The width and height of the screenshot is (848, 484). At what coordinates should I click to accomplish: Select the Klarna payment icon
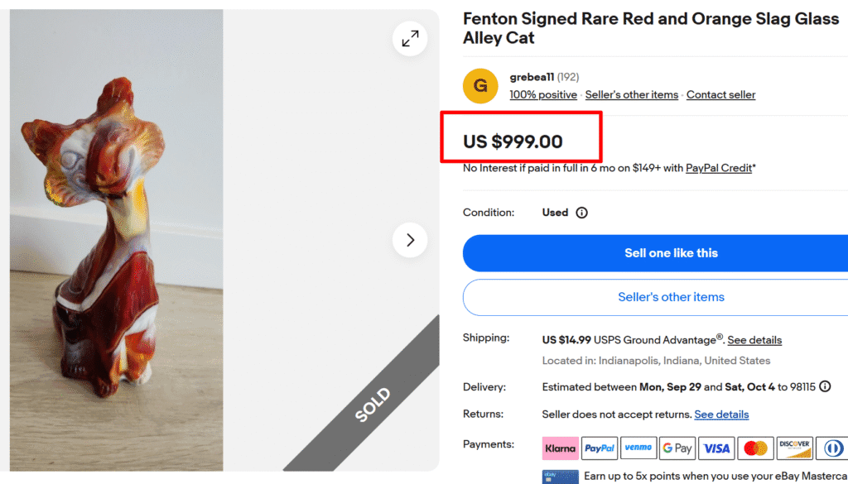point(561,448)
